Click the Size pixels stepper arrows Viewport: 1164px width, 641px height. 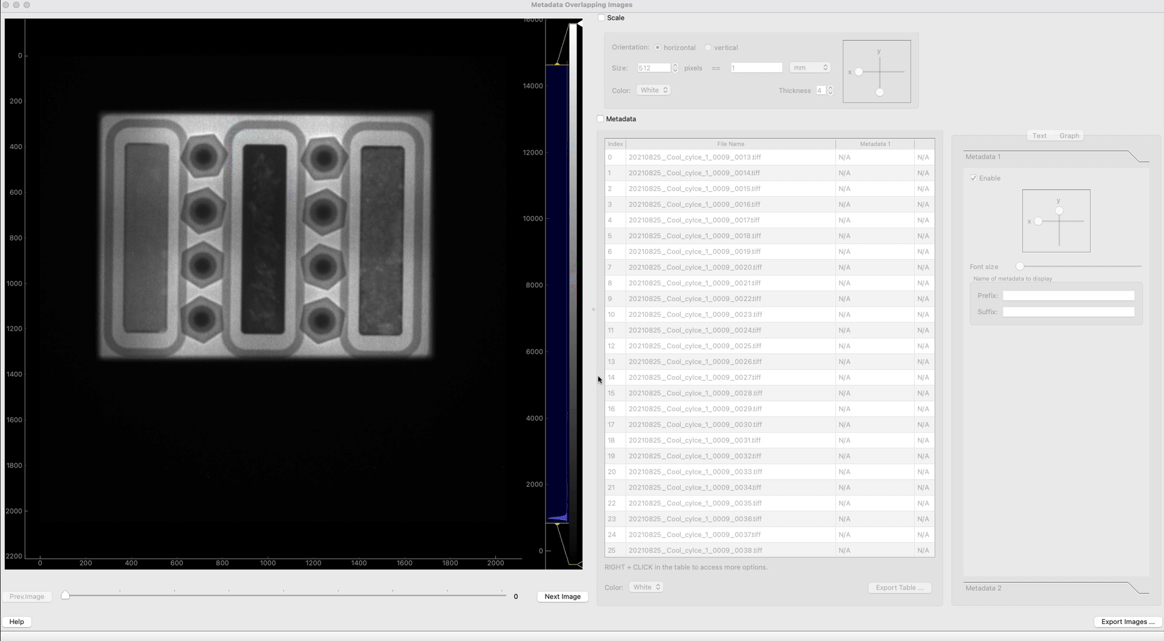pyautogui.click(x=675, y=68)
